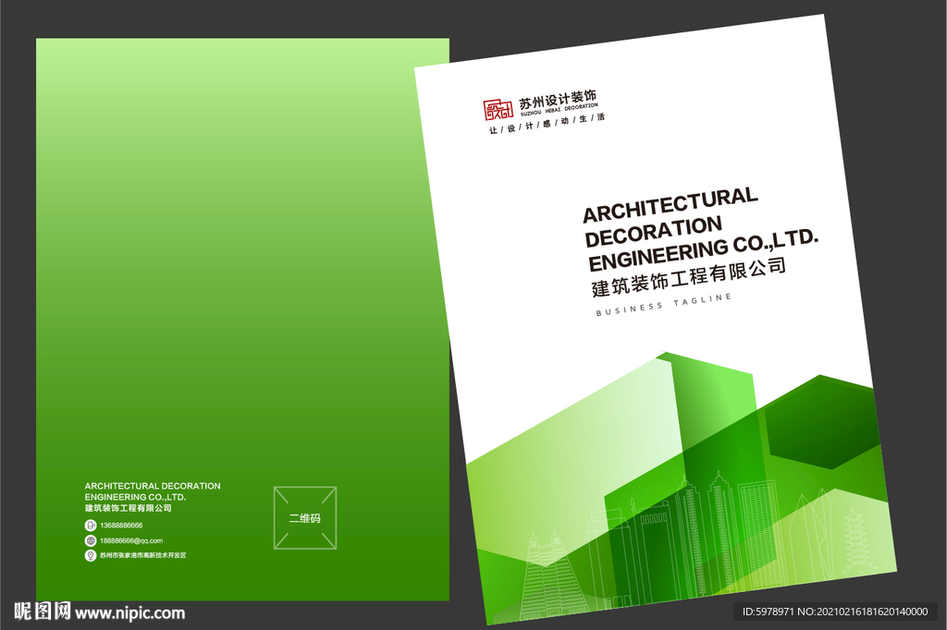
Task: Select the DECORATION heading line on front cover
Action: (654, 232)
